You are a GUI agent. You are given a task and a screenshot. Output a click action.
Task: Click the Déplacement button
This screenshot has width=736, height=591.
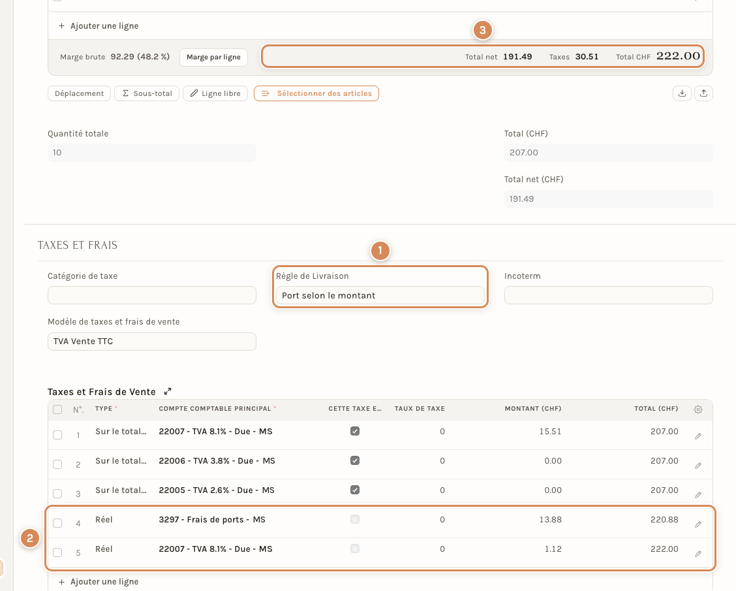80,93
